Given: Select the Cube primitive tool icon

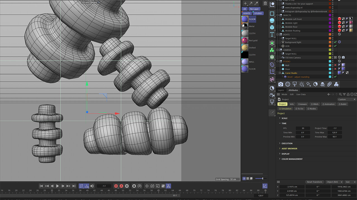Looking at the screenshot, I should tap(272, 27).
